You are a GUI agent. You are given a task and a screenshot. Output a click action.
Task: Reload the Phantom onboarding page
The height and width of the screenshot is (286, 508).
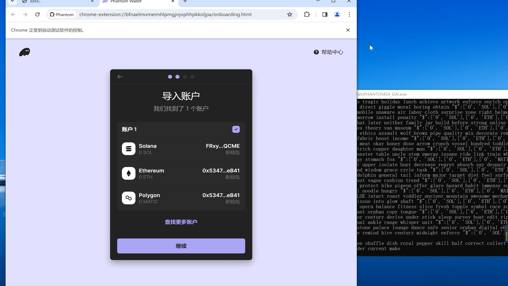click(x=37, y=15)
